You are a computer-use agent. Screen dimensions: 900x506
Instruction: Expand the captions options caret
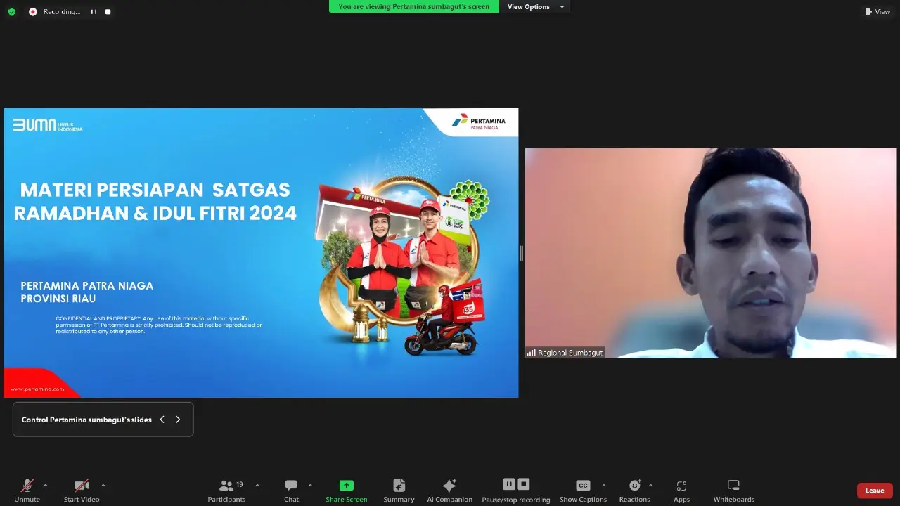tap(604, 486)
